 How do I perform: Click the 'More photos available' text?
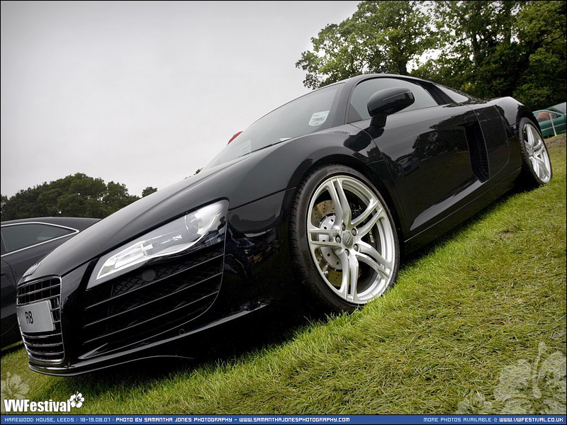(x=456, y=419)
